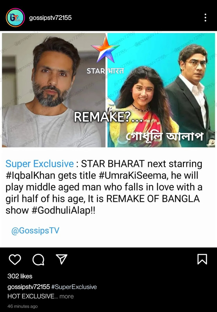Tap #GodhuliAlap text in image
217x312 pixels.
pos(63,211)
